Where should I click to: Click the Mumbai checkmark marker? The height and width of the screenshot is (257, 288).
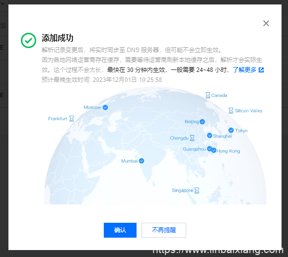point(142,161)
